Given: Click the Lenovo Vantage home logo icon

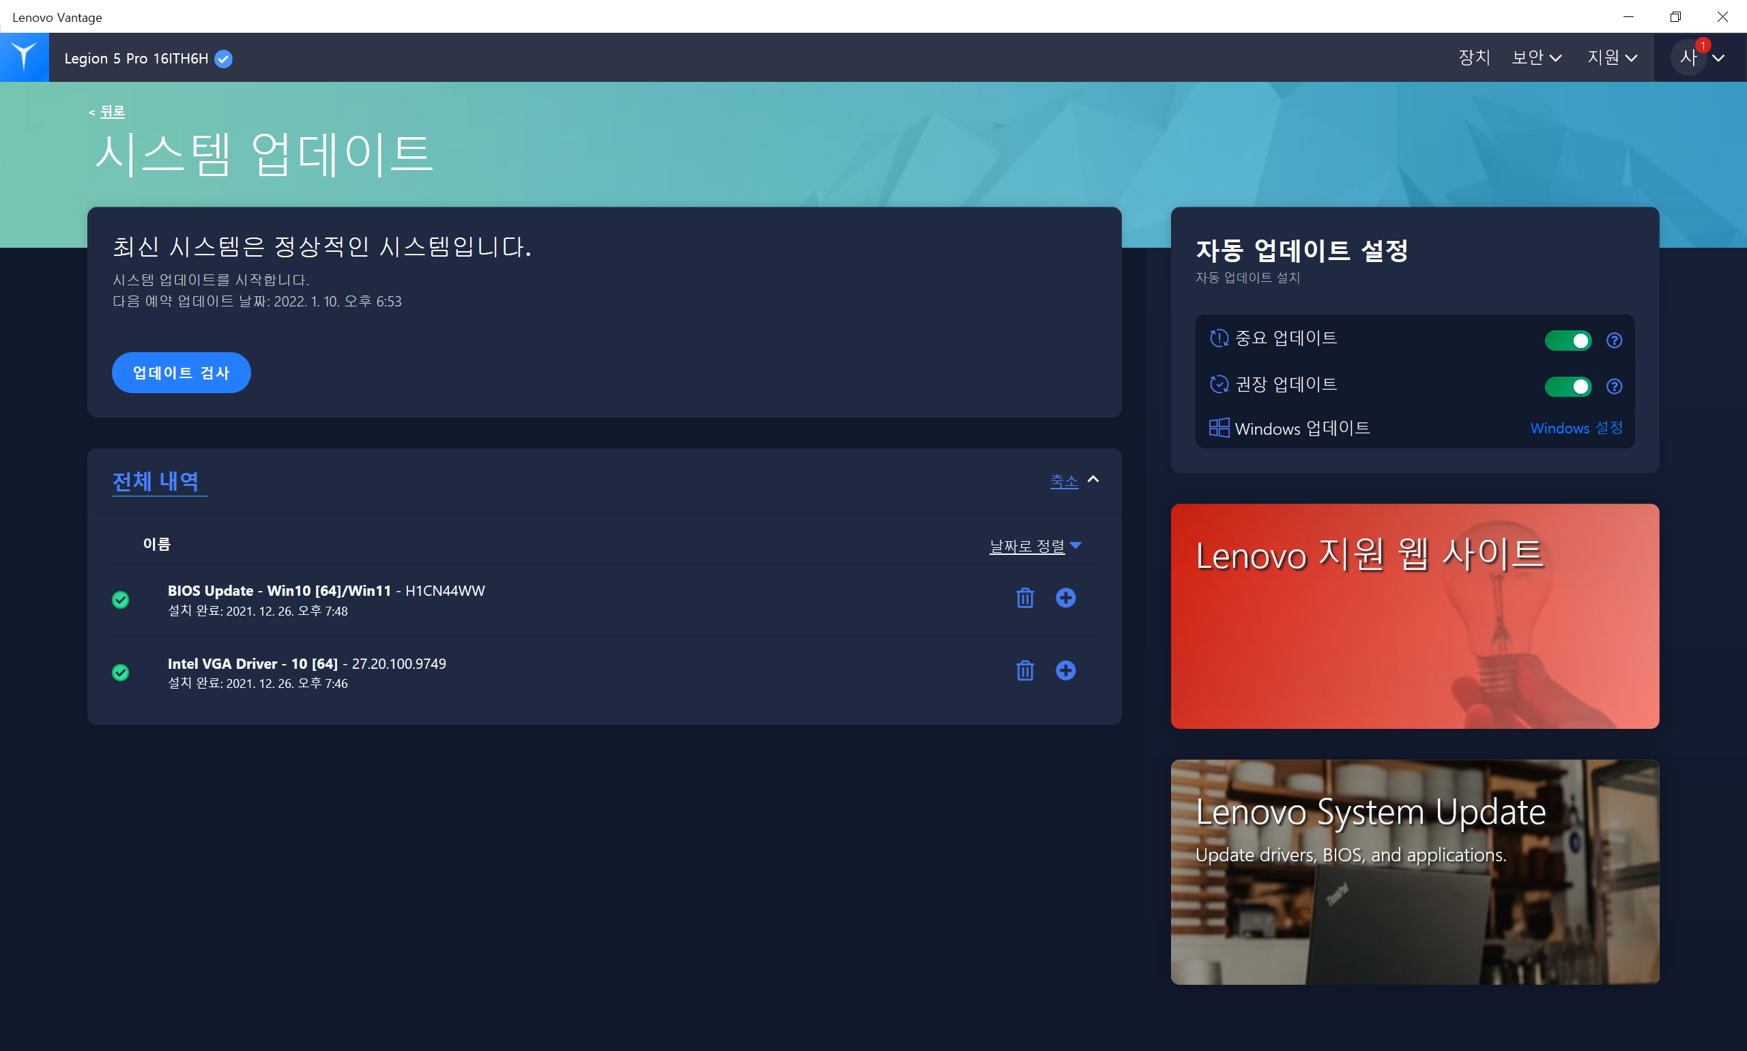Looking at the screenshot, I should point(24,57).
